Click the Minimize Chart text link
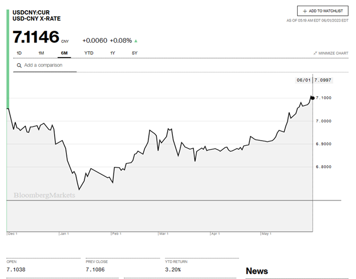This screenshot has height=279, width=356. tap(334, 53)
